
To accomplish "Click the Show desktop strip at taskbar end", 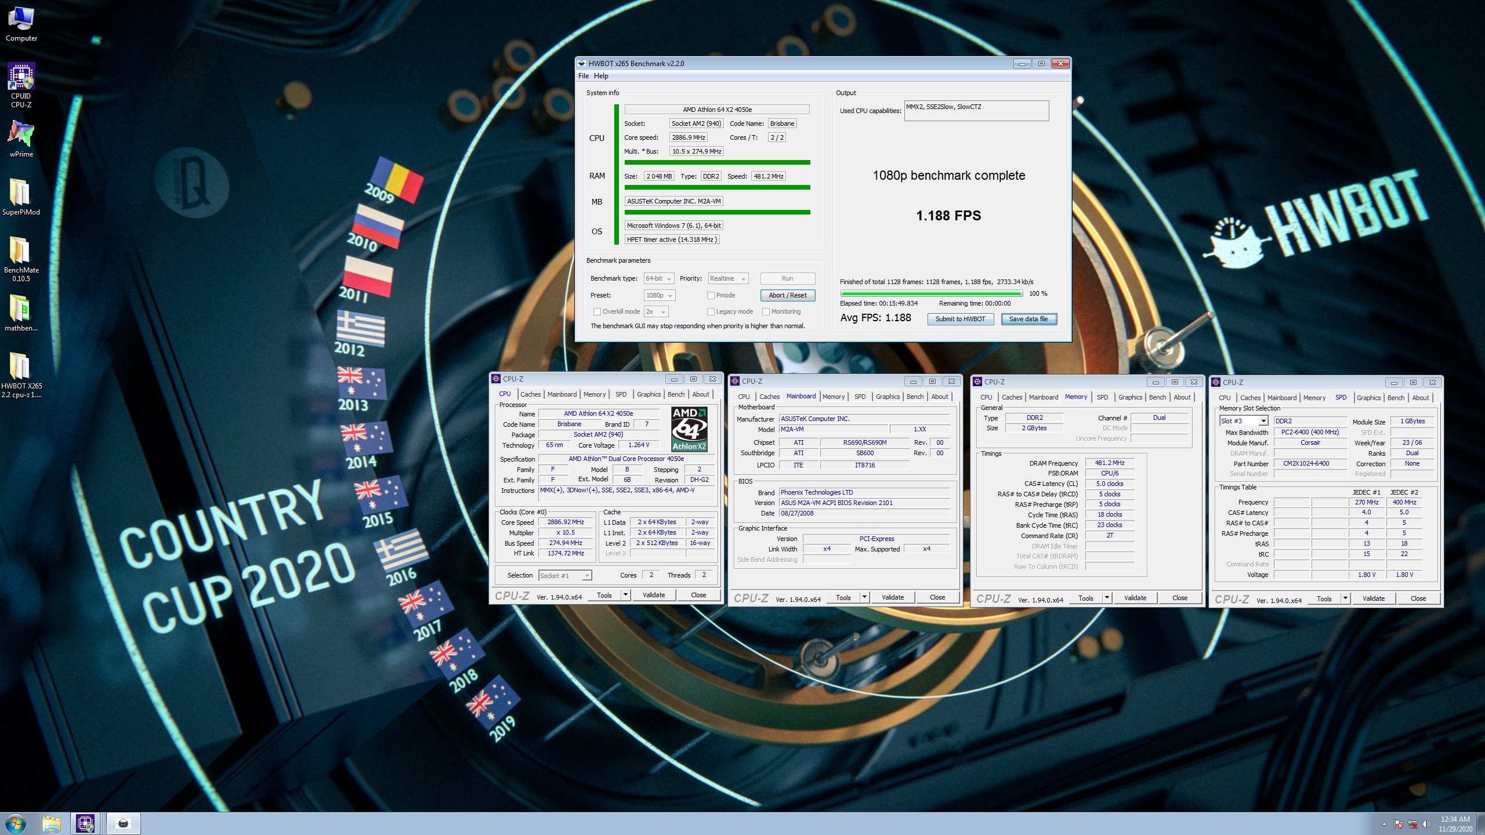I will [1481, 824].
